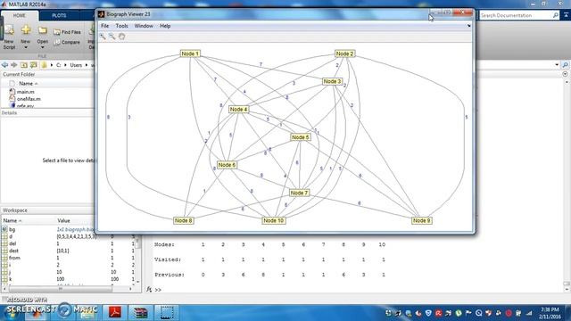Click the back arrow in folder toolbar

[4, 65]
